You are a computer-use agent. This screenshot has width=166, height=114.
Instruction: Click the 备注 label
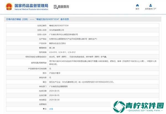point(45,82)
